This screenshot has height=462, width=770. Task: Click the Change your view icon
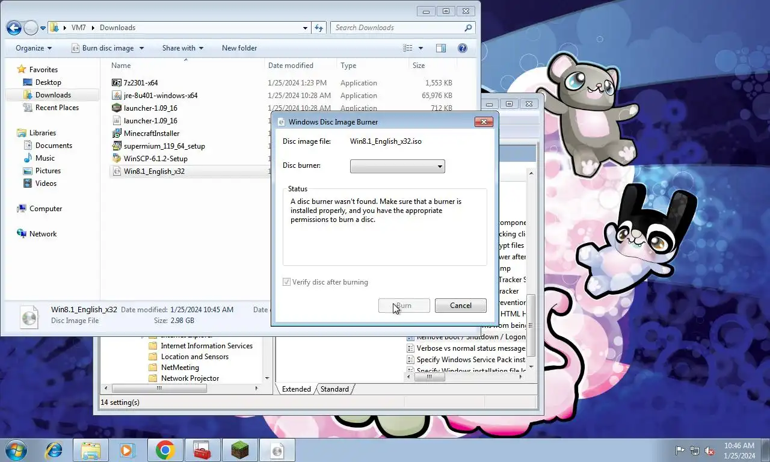408,48
